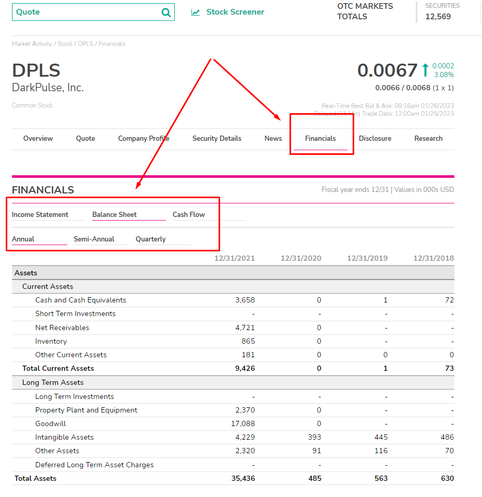Click Long Term Assets subheader

tap(53, 383)
